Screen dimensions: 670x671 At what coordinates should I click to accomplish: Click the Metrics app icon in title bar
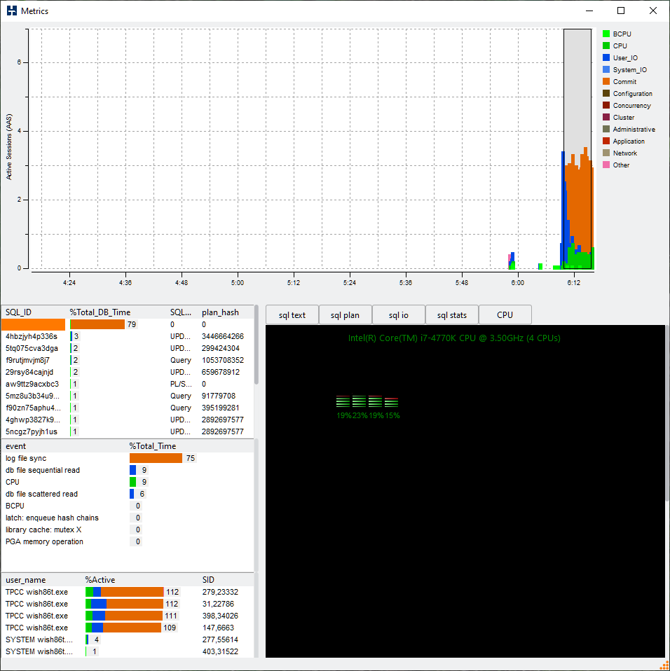(x=11, y=11)
